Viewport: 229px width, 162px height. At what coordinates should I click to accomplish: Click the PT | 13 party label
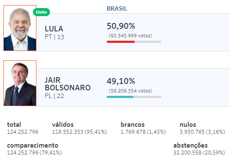click(55, 37)
